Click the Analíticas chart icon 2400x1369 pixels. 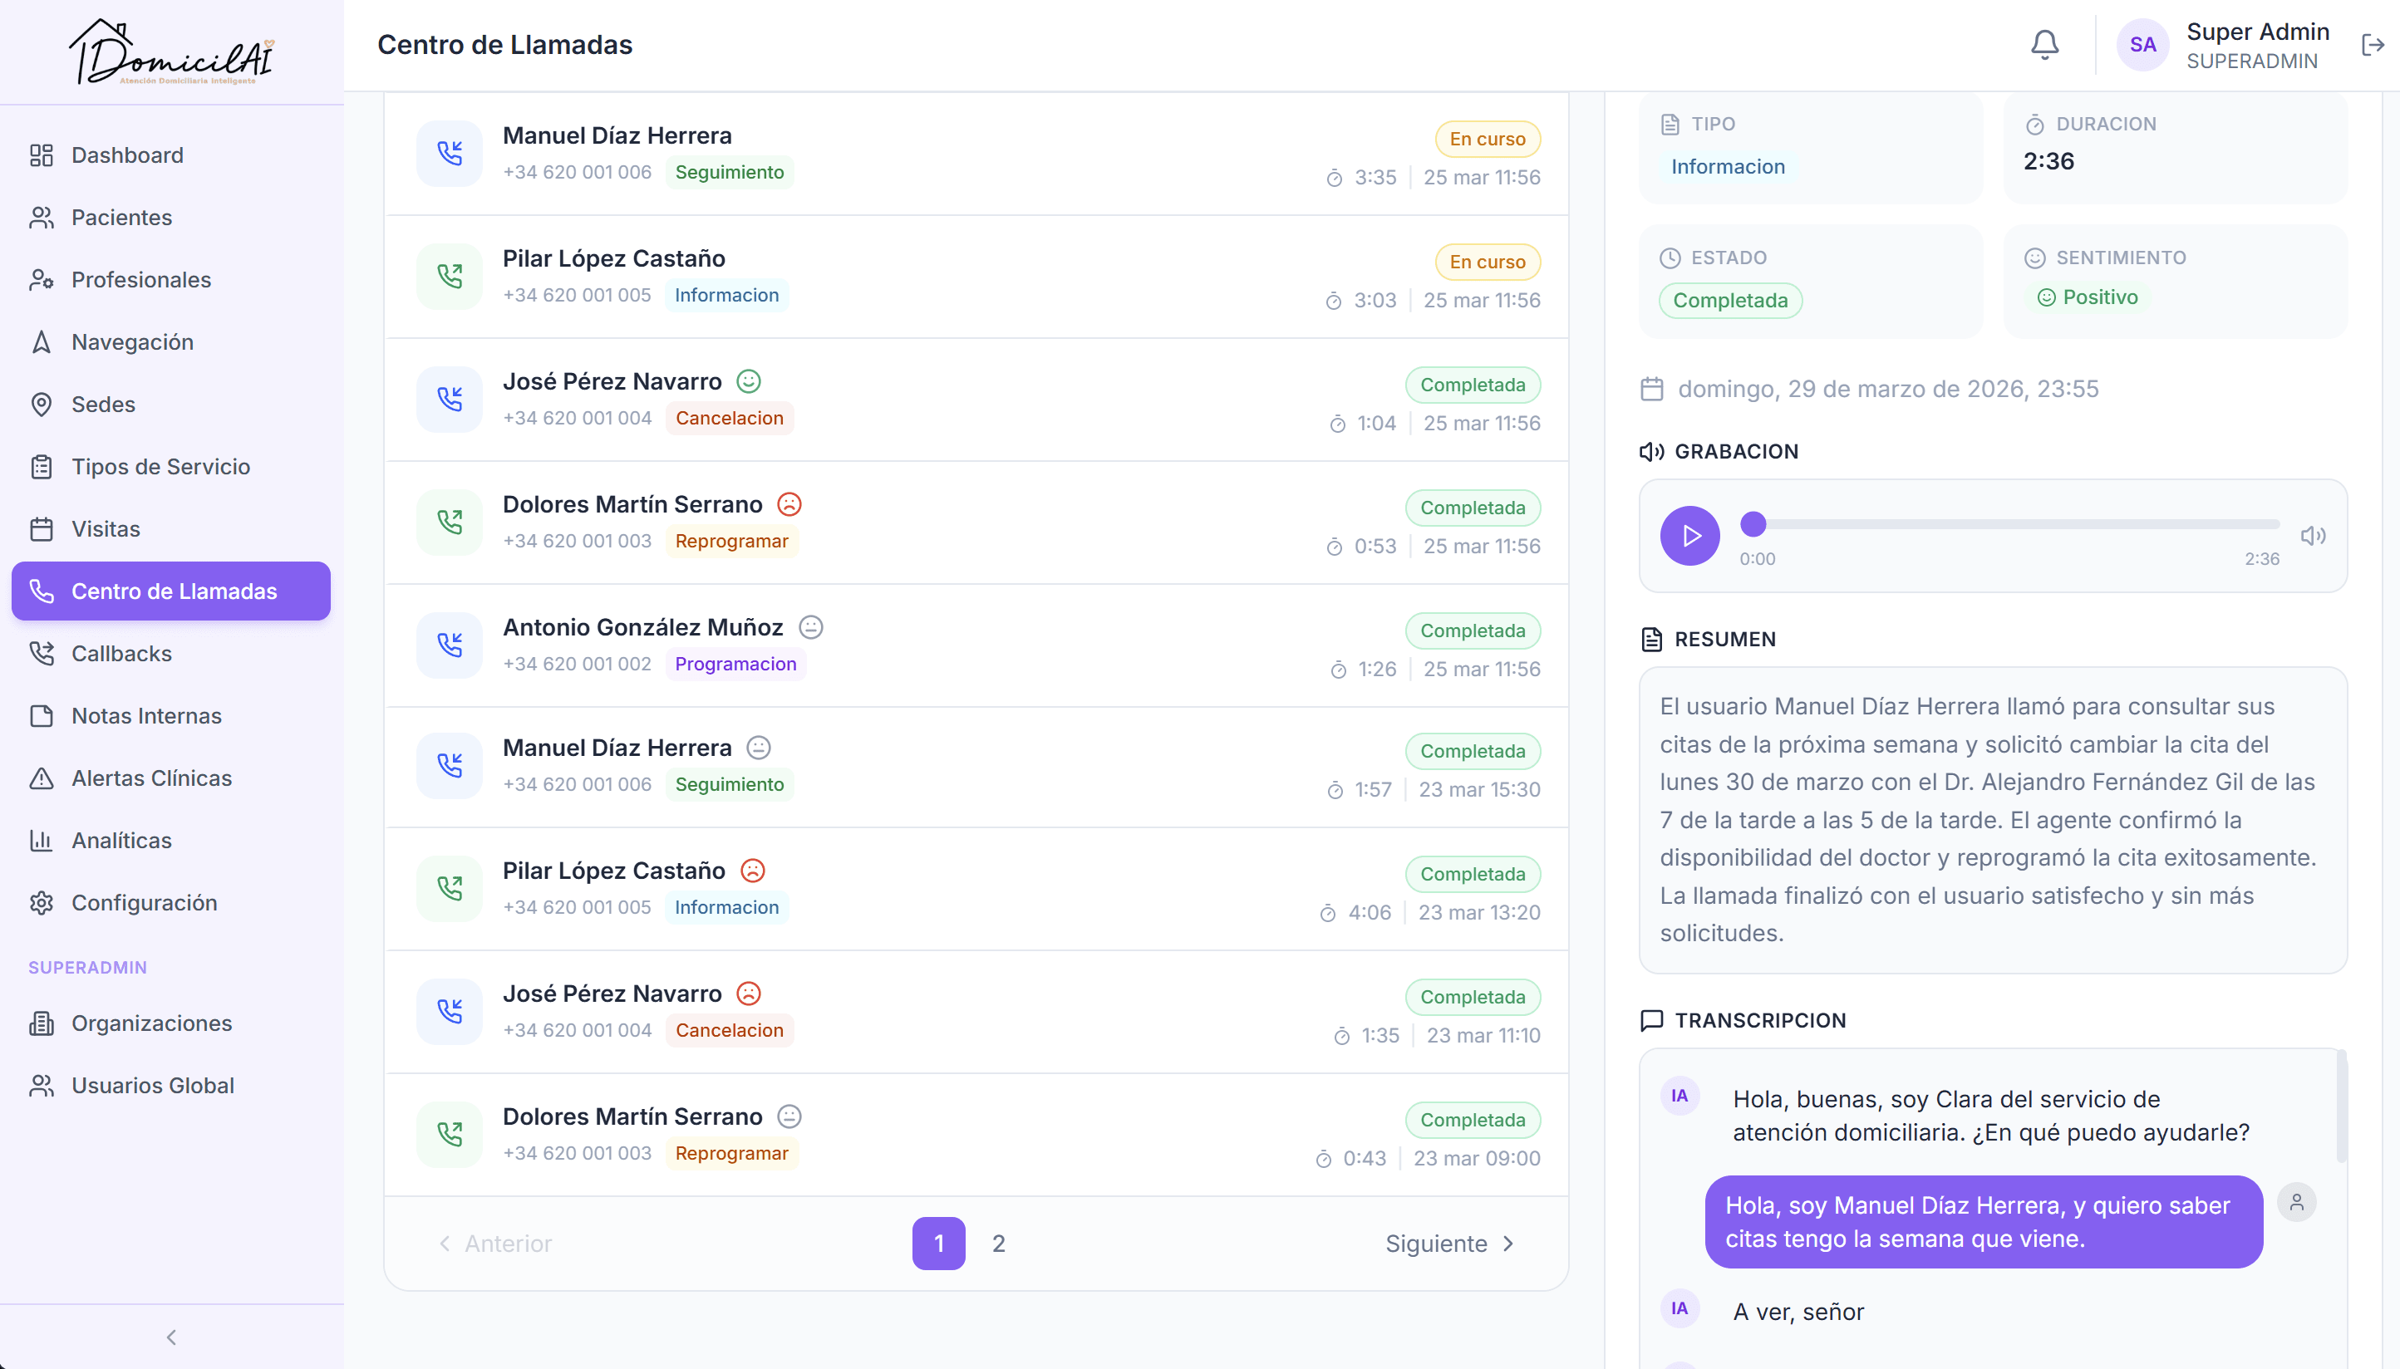point(42,840)
